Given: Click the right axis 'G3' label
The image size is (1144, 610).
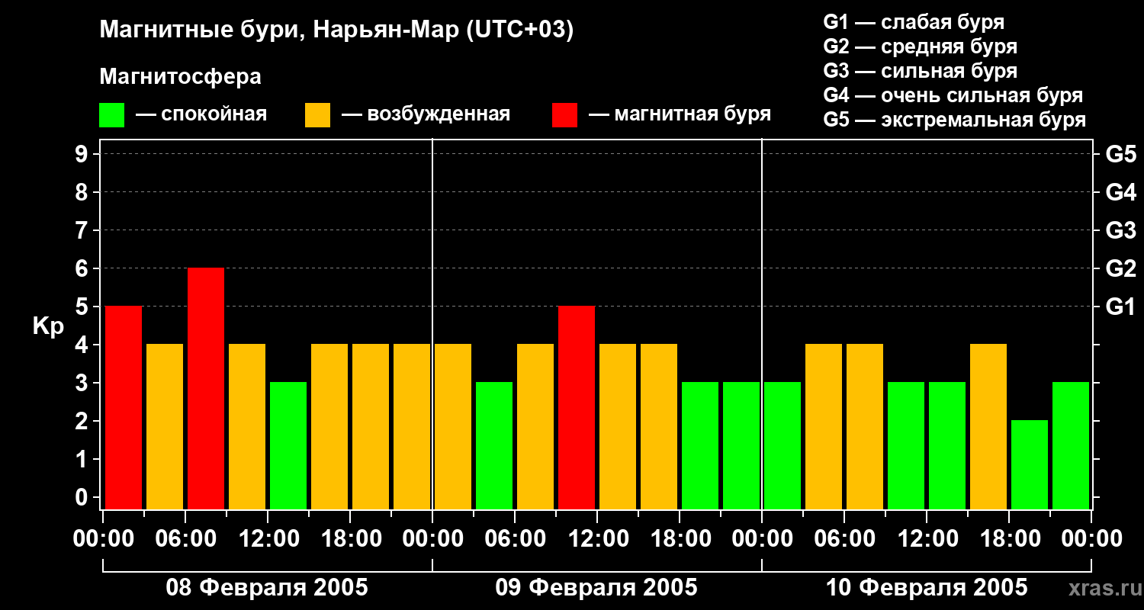Looking at the screenshot, I should 1121,230.
